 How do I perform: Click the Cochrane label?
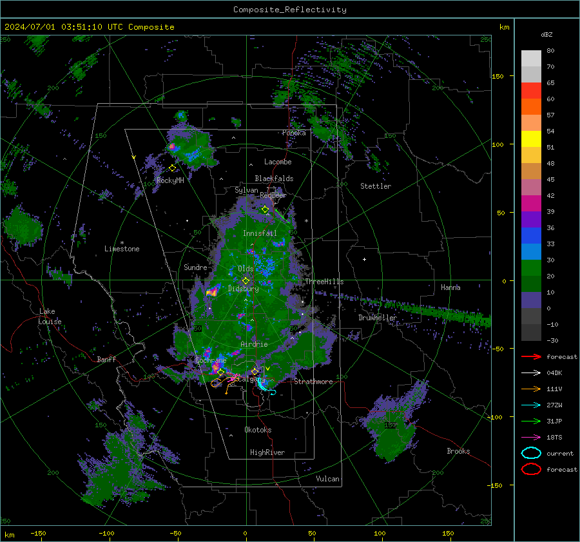point(211,360)
